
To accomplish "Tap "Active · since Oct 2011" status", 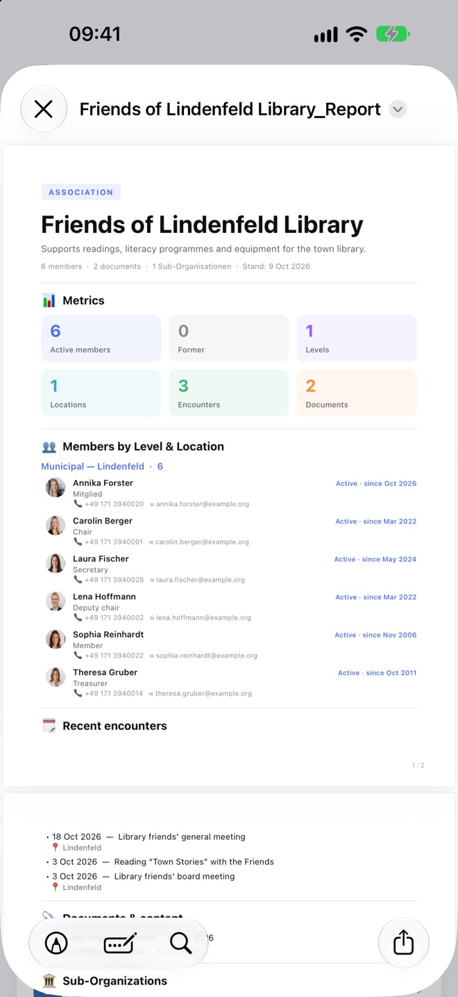I will (x=378, y=673).
